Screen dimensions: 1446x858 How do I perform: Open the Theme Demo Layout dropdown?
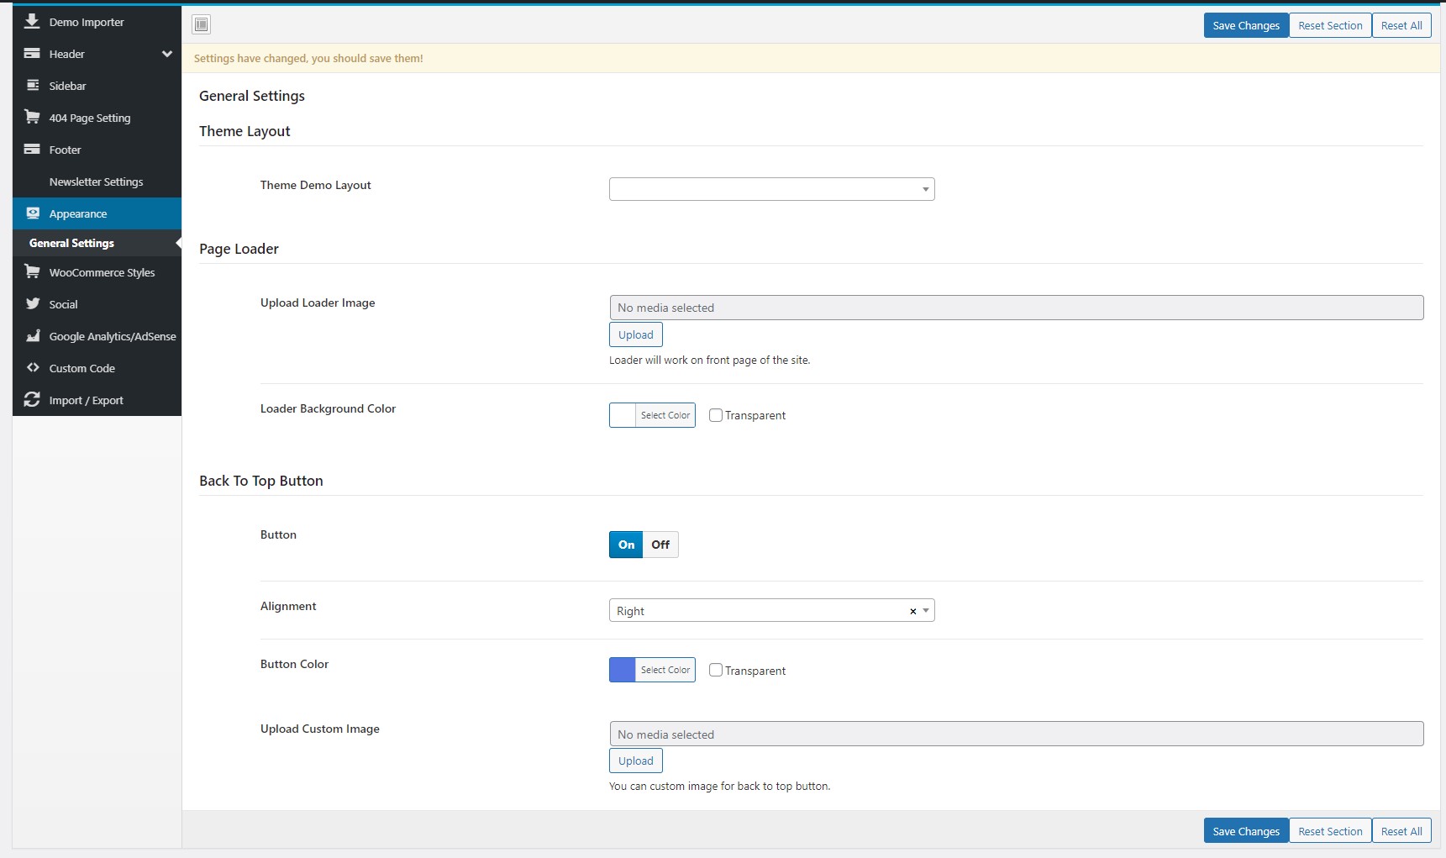[771, 189]
